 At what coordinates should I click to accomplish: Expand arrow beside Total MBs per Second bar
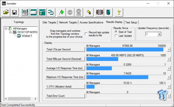click(169, 59)
